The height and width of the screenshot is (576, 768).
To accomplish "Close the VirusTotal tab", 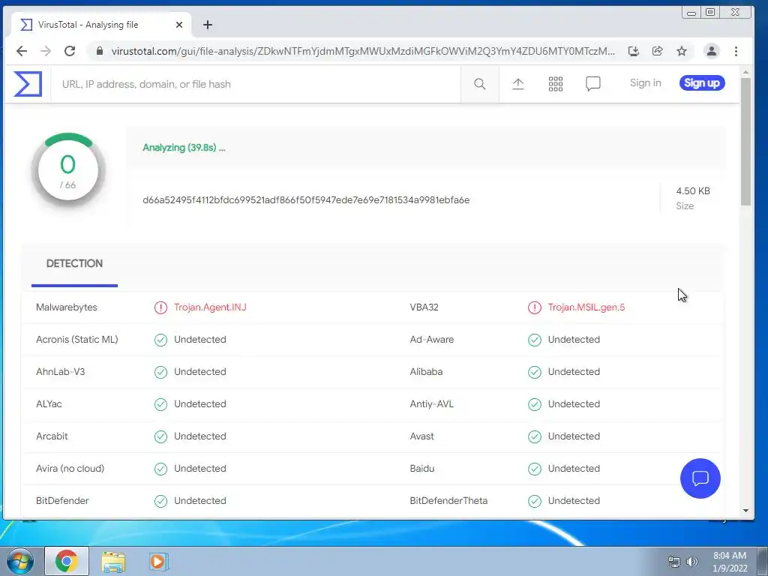I will (x=179, y=25).
